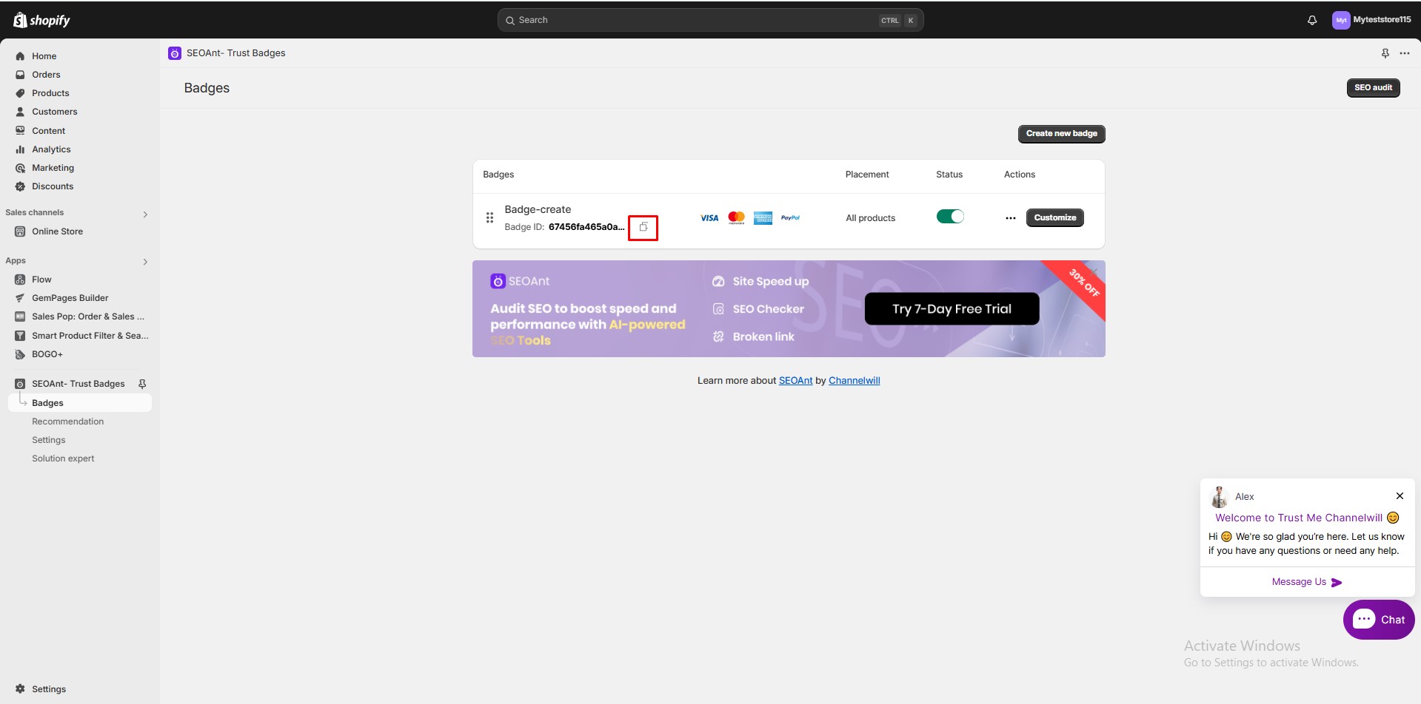Pin SEOAnt- Trust Badges from the page header

pyautogui.click(x=1385, y=53)
